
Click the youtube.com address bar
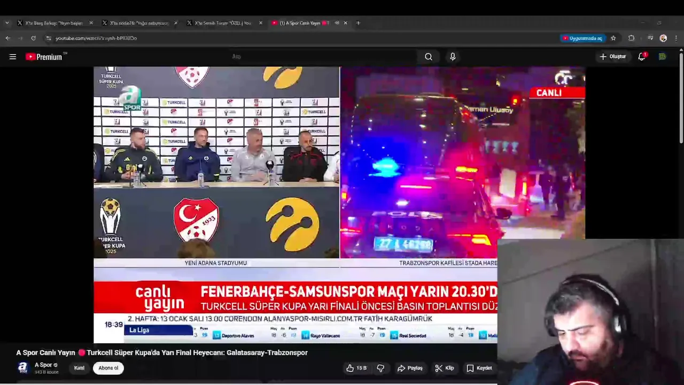coord(299,38)
